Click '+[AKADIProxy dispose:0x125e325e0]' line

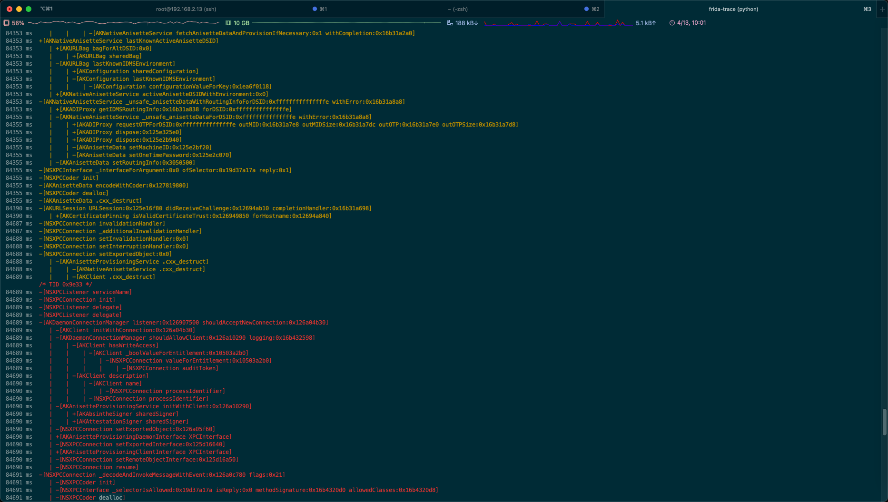[127, 132]
